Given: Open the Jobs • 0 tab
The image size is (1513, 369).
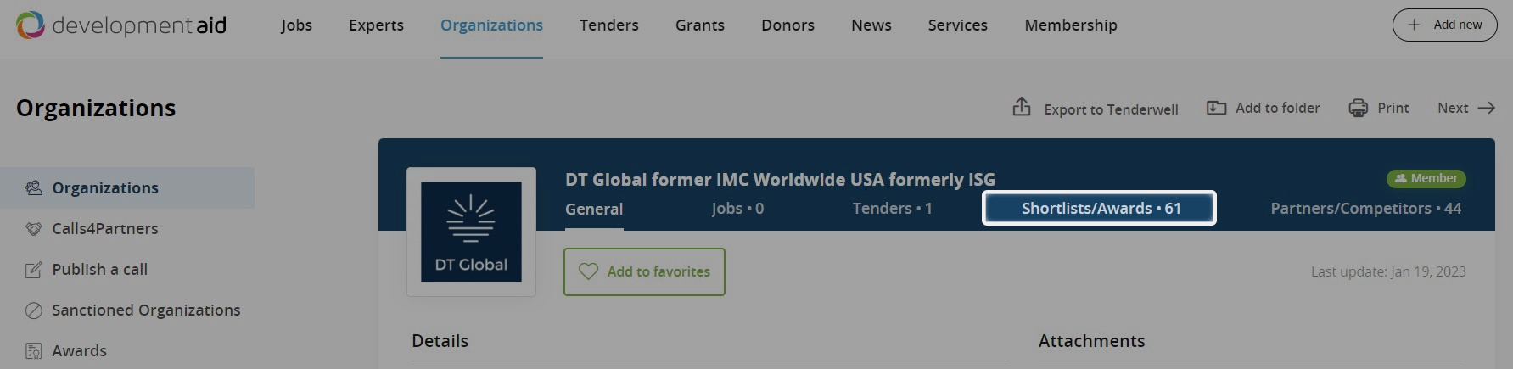Looking at the screenshot, I should pyautogui.click(x=737, y=208).
